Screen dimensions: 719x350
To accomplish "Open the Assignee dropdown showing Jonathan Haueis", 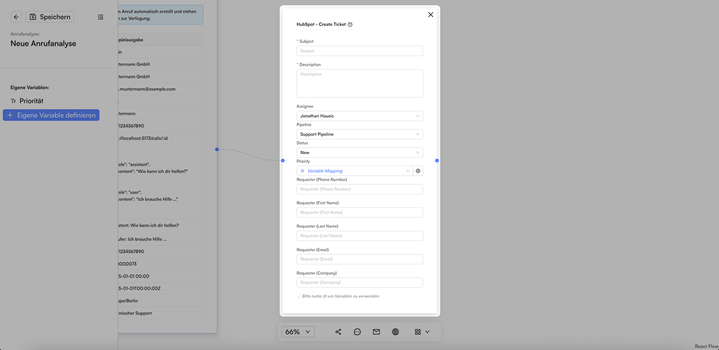I will (360, 116).
